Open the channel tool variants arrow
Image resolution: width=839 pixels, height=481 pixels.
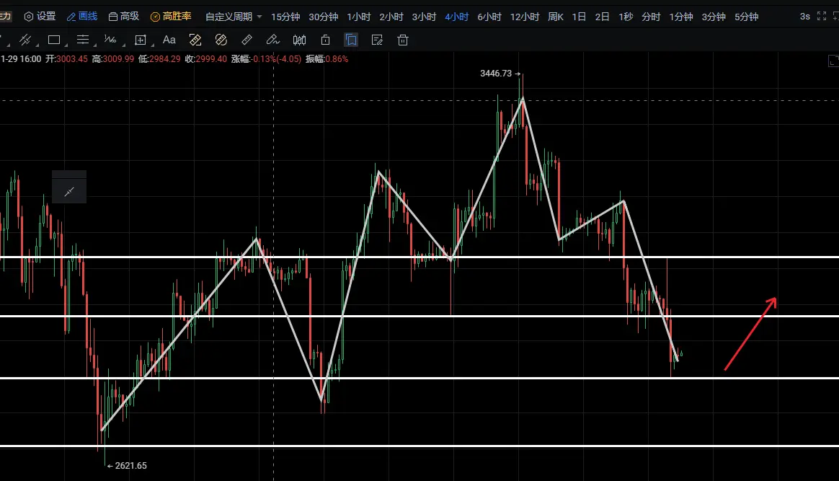37,45
